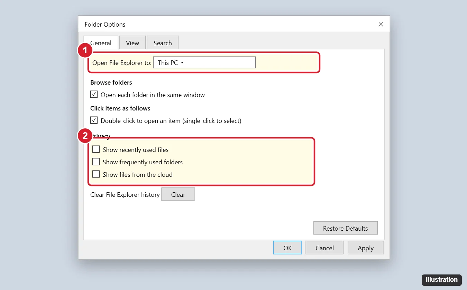Switch to the General tab
The image size is (467, 290).
coord(101,43)
